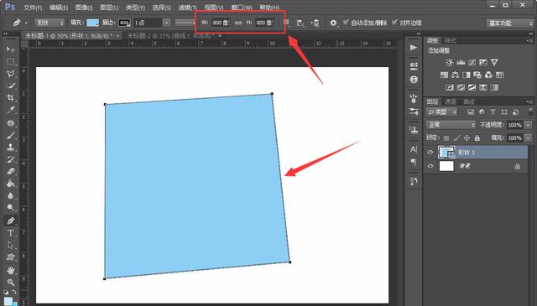Toggle the 自动添加/删除 checkbox
This screenshot has height=306, width=537.
coord(346,23)
